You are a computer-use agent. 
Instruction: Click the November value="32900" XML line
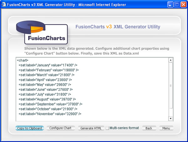pos(50,114)
